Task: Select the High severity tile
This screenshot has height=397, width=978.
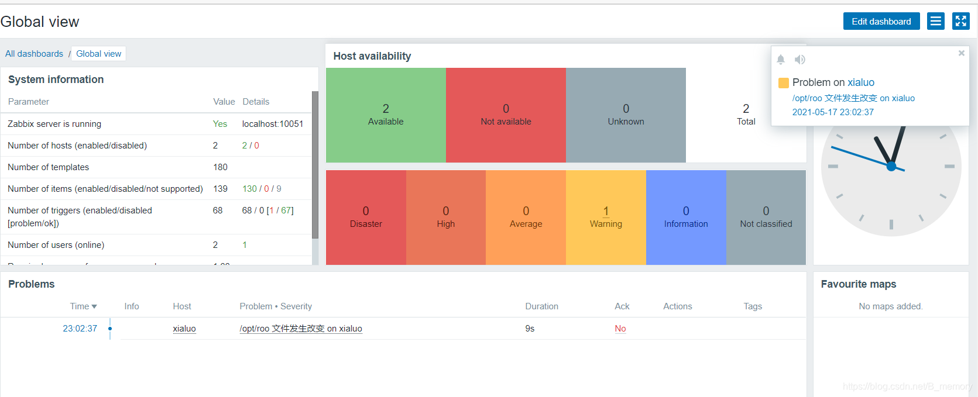Action: tap(446, 218)
